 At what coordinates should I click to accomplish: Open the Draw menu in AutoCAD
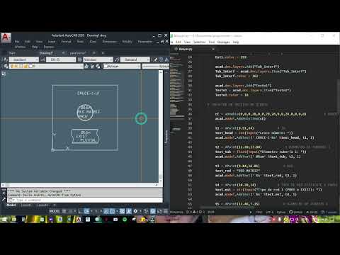pyautogui.click(x=93, y=42)
